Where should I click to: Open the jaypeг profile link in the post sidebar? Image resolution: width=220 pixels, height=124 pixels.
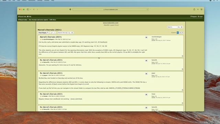click(x=153, y=73)
